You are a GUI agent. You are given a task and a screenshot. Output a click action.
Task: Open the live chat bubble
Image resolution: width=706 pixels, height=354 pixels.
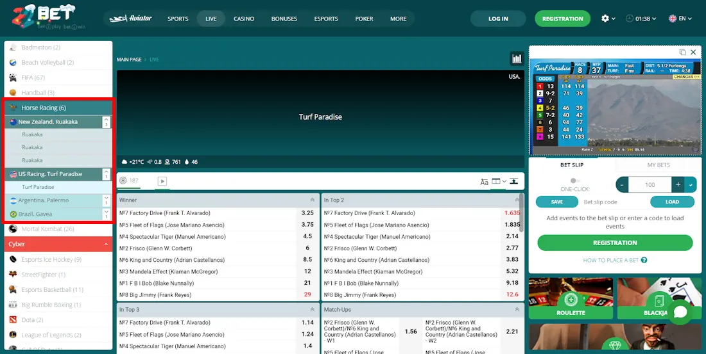(x=680, y=312)
